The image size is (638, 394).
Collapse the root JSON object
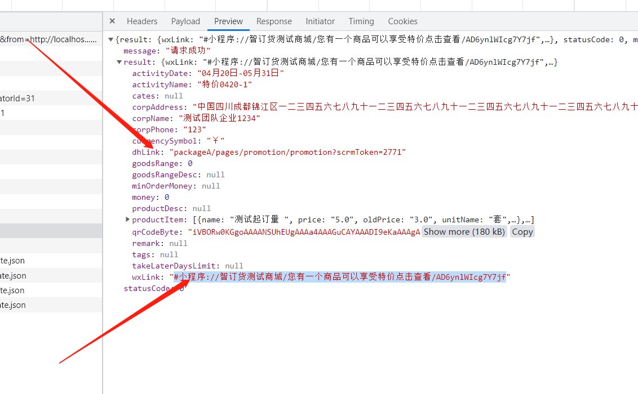(110, 39)
